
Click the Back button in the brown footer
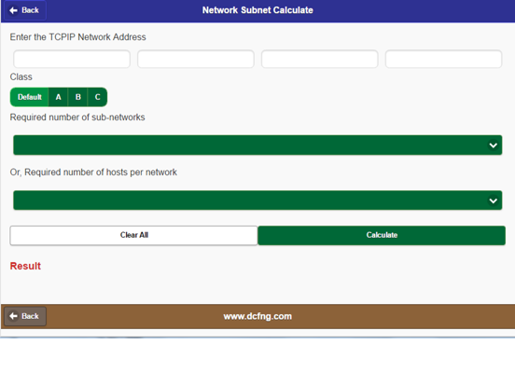tap(25, 316)
